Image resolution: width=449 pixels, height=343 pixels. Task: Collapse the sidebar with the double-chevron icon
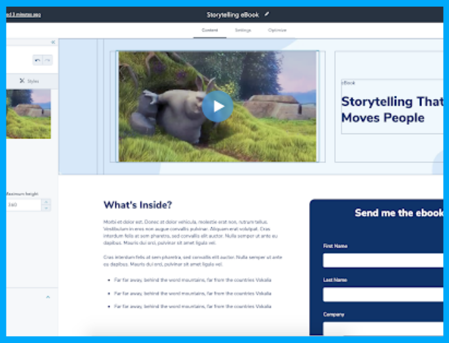coord(53,42)
